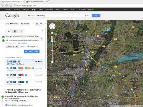Click Fakultät für Informatik, TU München heading
This screenshot has width=143, height=107.
22,96
